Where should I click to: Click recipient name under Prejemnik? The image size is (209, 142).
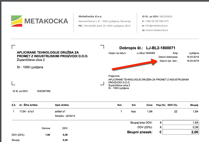(x=149, y=81)
